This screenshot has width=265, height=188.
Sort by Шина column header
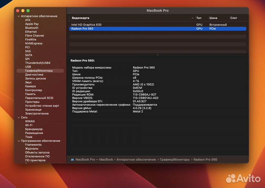[x=213, y=18]
